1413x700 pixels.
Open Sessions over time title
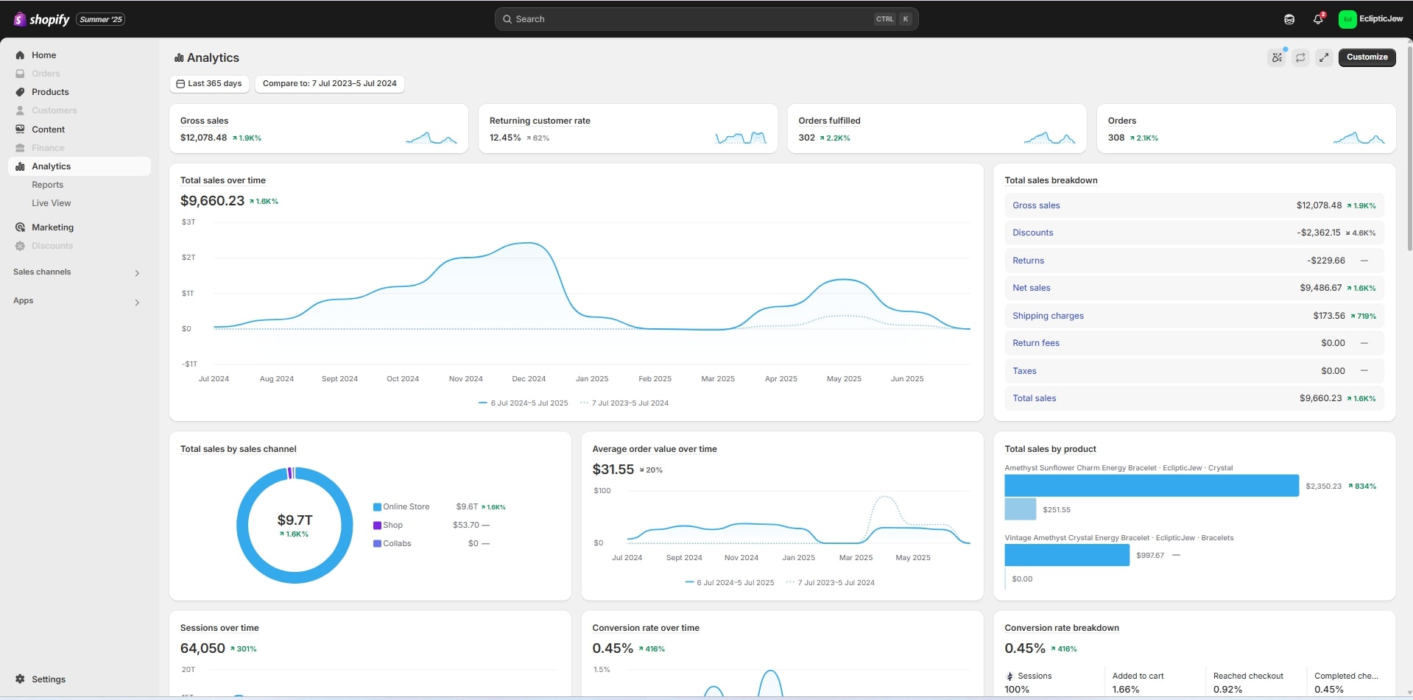tap(219, 628)
